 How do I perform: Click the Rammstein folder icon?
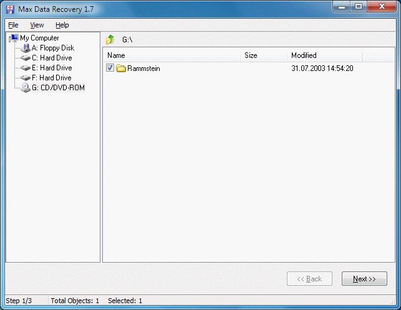click(x=121, y=68)
